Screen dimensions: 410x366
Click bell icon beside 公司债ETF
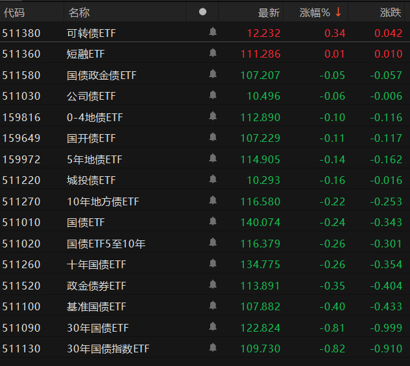[x=213, y=95]
